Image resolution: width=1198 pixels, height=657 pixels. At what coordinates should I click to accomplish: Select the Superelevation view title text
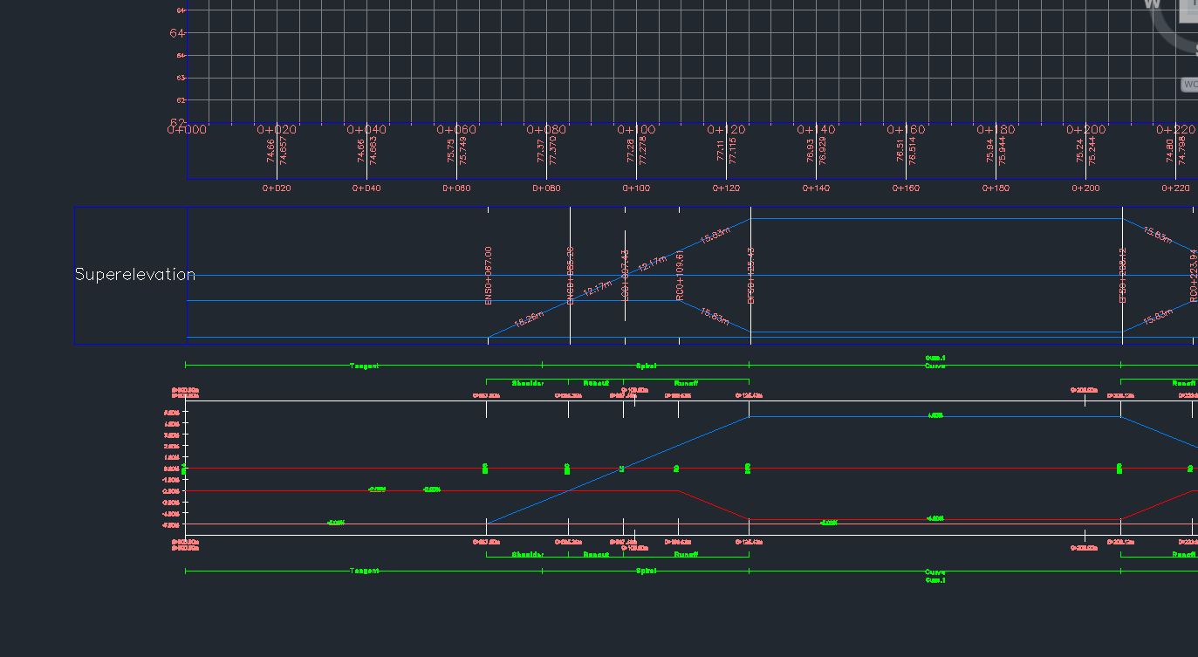(135, 274)
